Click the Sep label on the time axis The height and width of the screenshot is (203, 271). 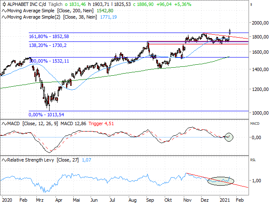click(150, 200)
